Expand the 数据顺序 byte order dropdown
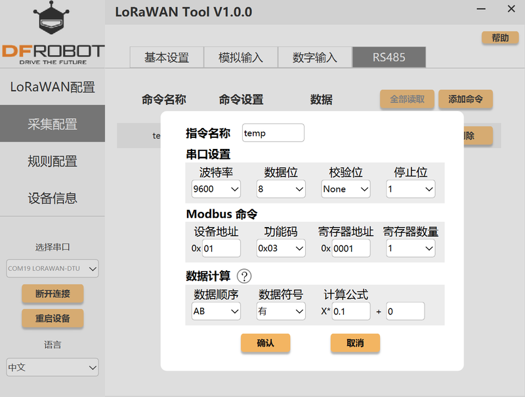The width and height of the screenshot is (525, 397). tap(217, 311)
